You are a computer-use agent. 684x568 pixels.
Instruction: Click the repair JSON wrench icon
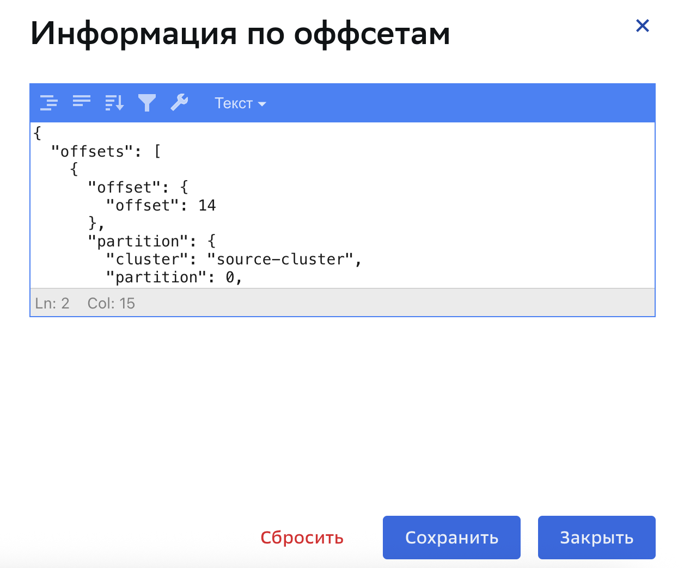pyautogui.click(x=180, y=103)
